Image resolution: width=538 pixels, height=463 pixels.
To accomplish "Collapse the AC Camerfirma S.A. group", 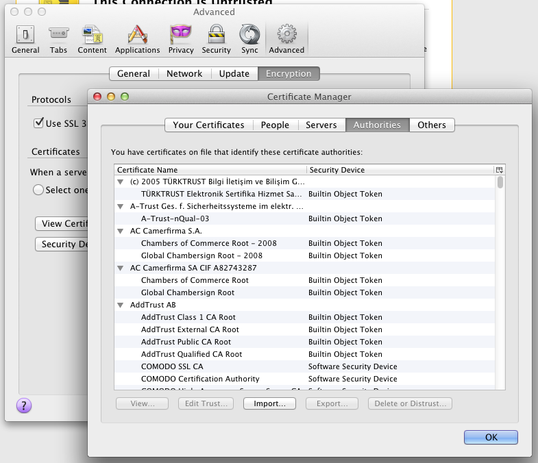I will [x=121, y=231].
